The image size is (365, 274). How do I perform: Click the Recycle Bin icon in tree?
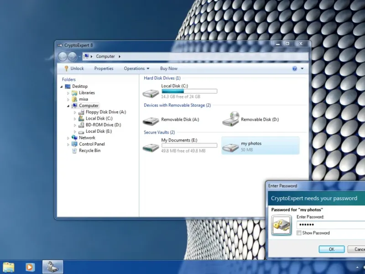click(x=74, y=151)
